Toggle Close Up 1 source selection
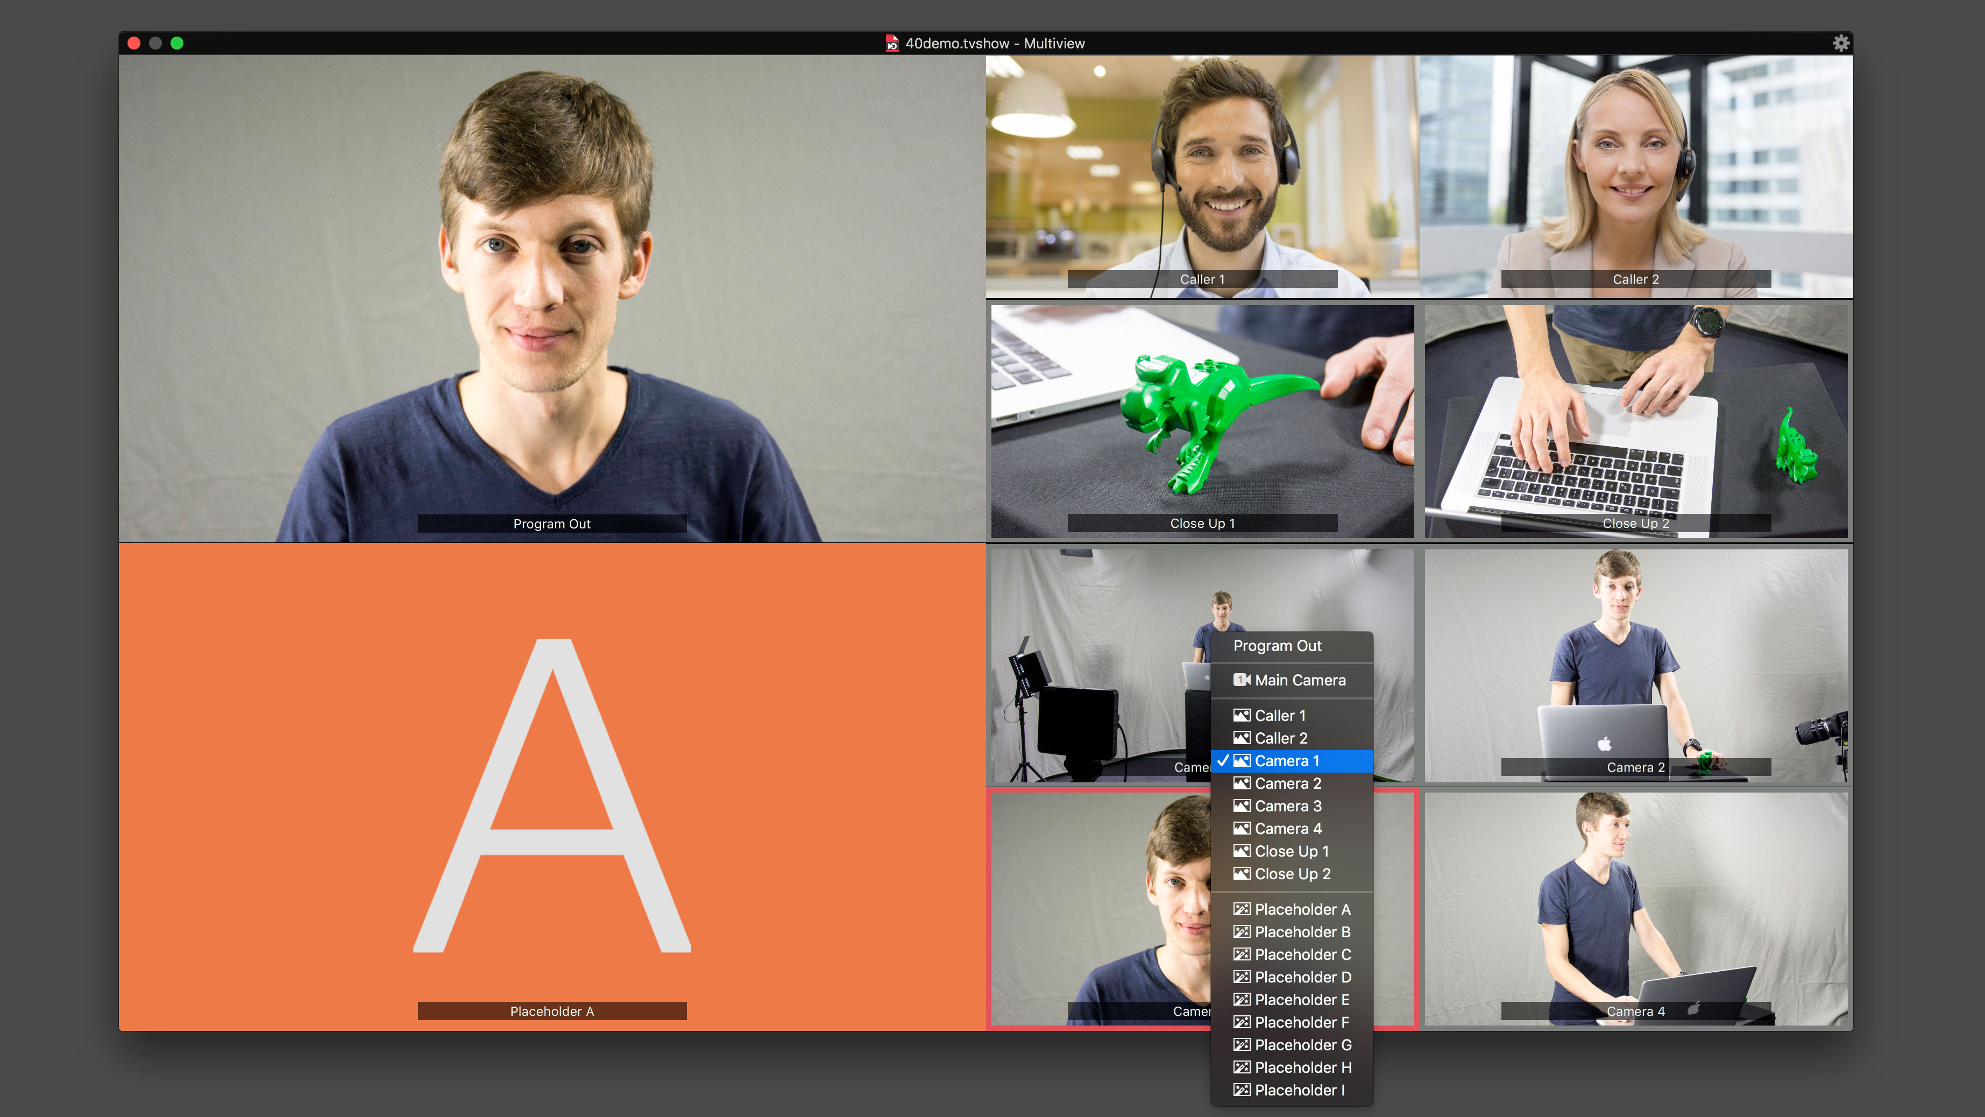 coord(1293,851)
